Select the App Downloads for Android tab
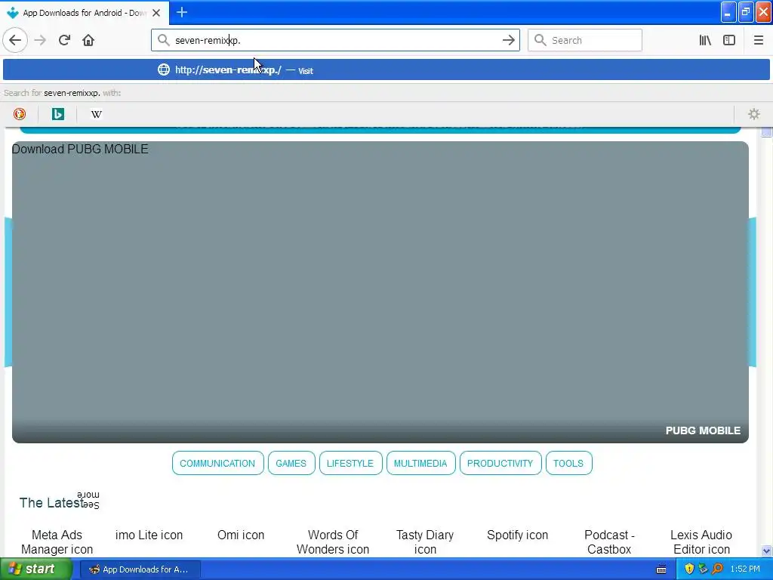This screenshot has width=773, height=580. tap(85, 13)
